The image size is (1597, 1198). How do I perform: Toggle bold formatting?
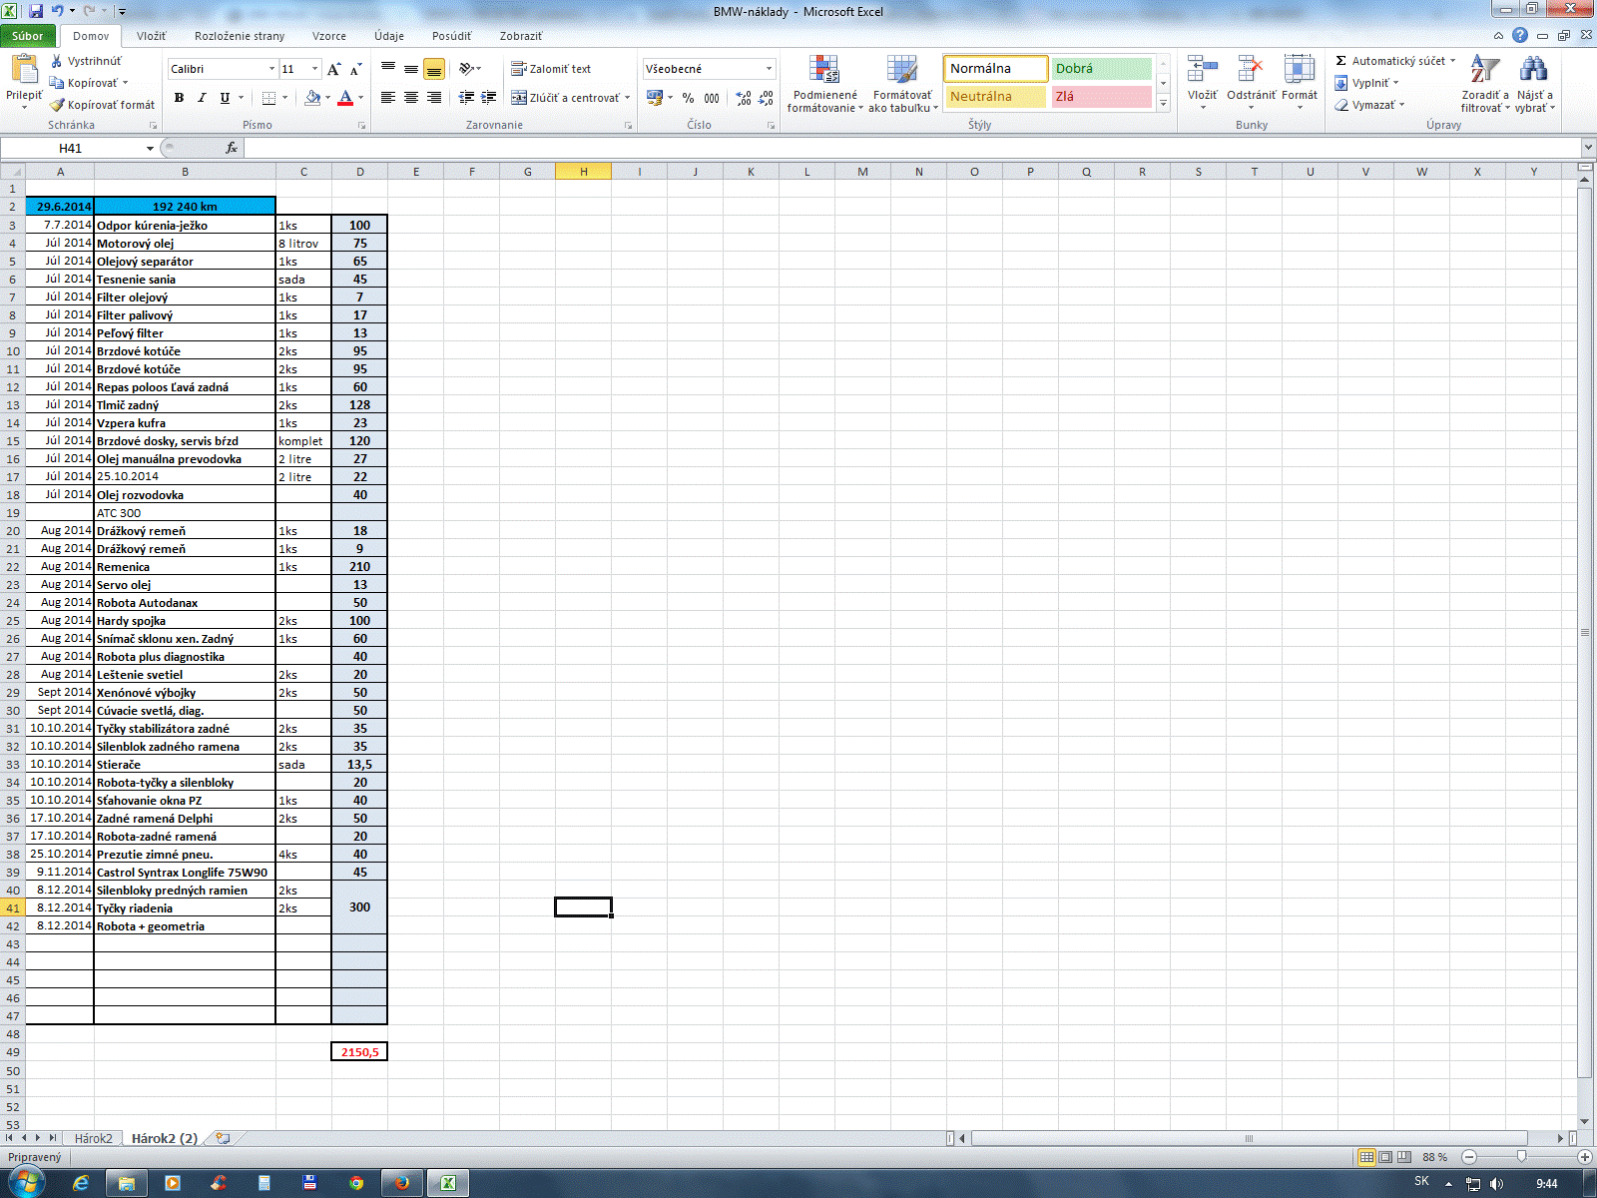pyautogui.click(x=179, y=98)
